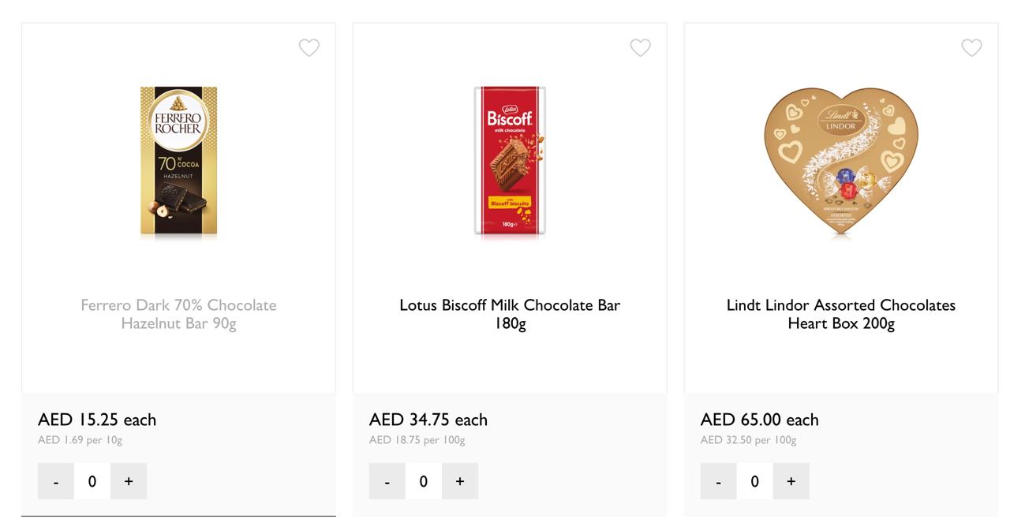This screenshot has width=1010, height=530.
Task: View the Lotus Biscoff chocolate bar image
Action: (x=510, y=161)
